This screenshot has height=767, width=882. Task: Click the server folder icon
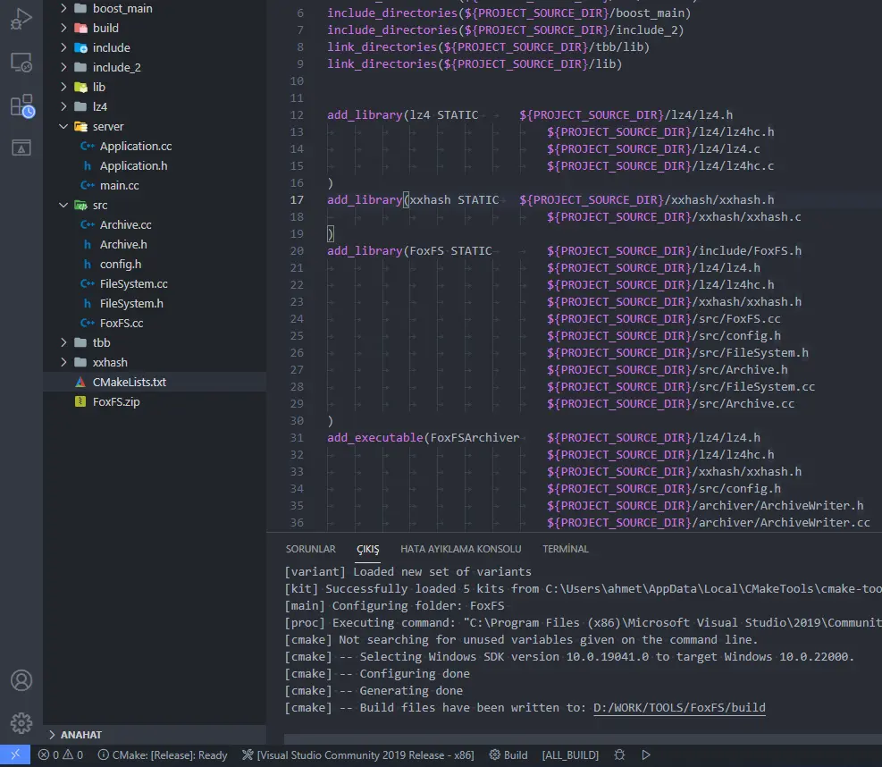click(x=80, y=126)
